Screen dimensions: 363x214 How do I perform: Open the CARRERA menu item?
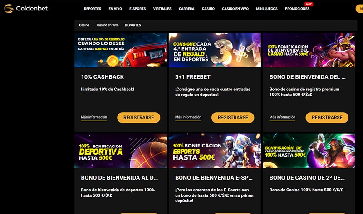(x=186, y=9)
